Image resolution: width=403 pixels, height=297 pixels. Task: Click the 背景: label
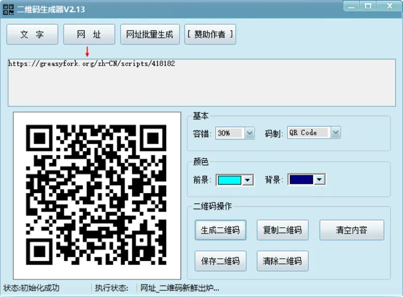pos(274,180)
